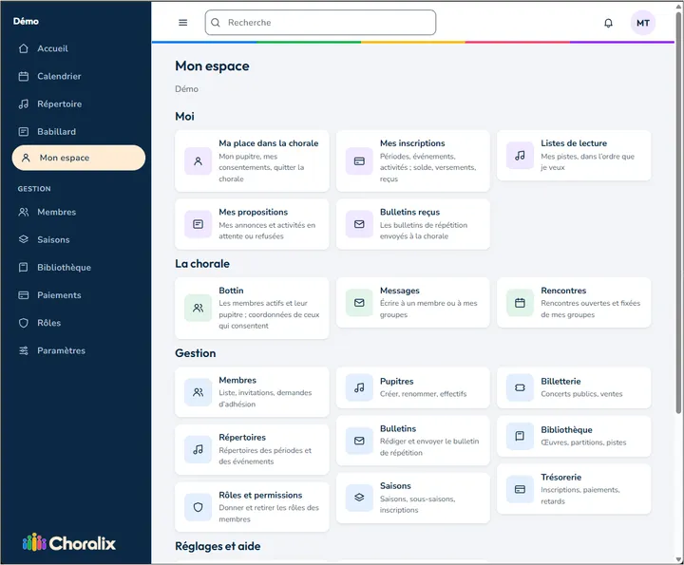This screenshot has width=684, height=565.
Task: Click ticket icon on Billetterie card
Action: coord(520,387)
